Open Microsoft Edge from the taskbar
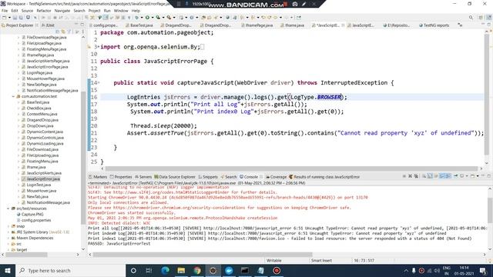Image resolution: width=493 pixels, height=277 pixels. [165, 270]
